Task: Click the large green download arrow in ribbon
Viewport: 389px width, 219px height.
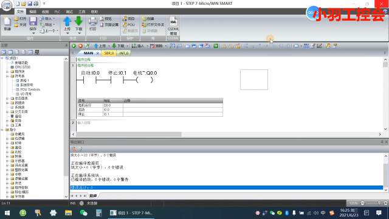Action: pyautogui.click(x=78, y=21)
